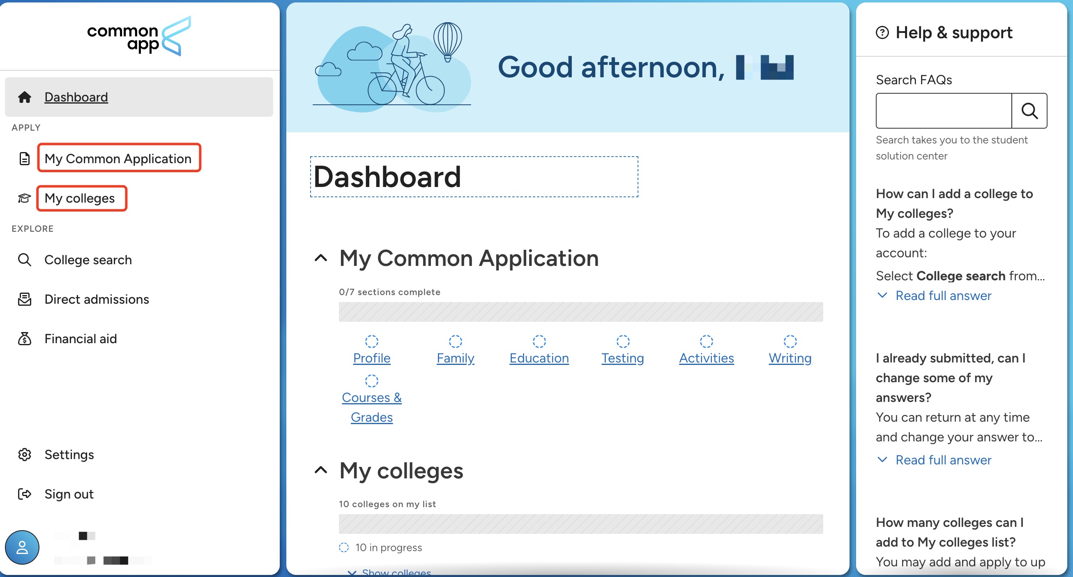
Task: Click the My Common Application document icon
Action: click(25, 159)
